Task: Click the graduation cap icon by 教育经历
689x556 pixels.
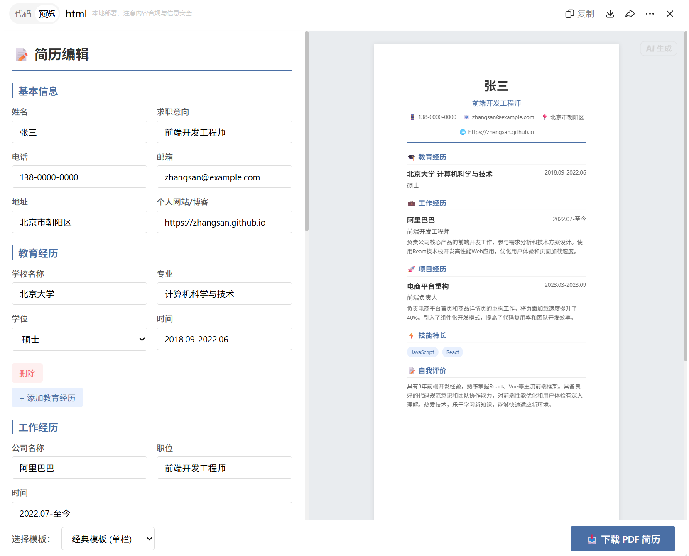Action: [x=411, y=157]
